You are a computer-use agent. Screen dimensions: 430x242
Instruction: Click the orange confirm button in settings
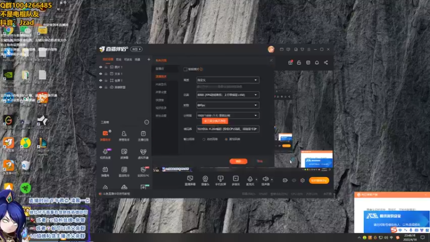[x=238, y=161]
